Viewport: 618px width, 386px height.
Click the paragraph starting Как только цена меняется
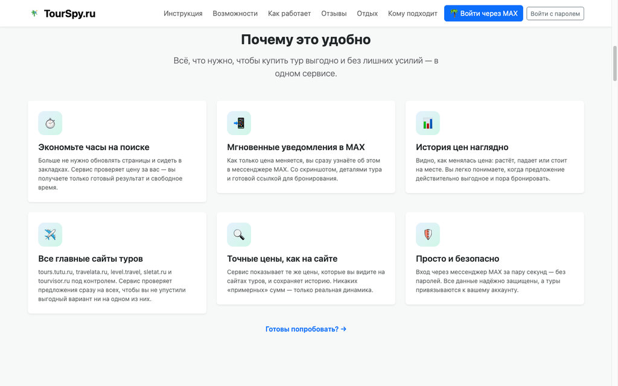coord(304,169)
